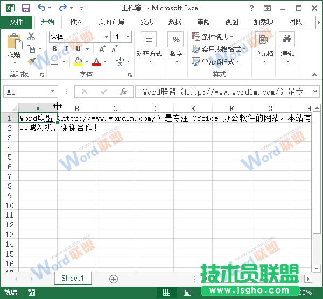This screenshot has height=299, width=323.
Task: Add a new sheet plus icon
Action: (x=114, y=279)
